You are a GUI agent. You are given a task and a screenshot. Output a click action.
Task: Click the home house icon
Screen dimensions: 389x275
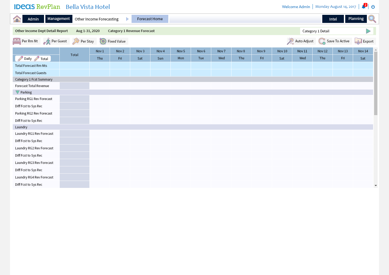point(17,19)
